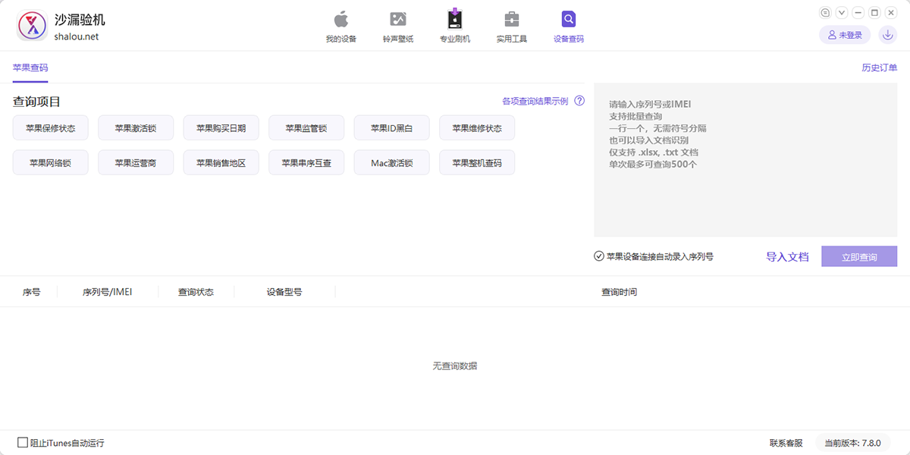Image resolution: width=910 pixels, height=455 pixels.
Task: Open 各项查询结果示例 link
Action: 535,101
